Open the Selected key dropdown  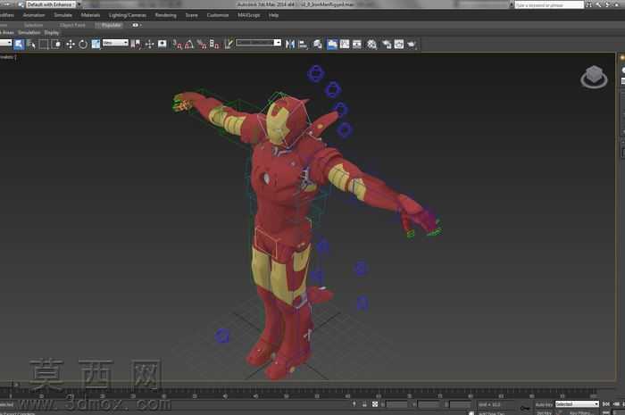[577, 404]
